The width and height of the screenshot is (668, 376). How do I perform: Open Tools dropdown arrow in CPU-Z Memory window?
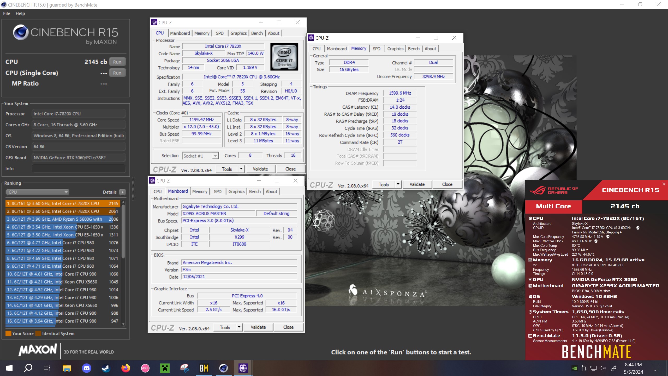[x=398, y=184]
